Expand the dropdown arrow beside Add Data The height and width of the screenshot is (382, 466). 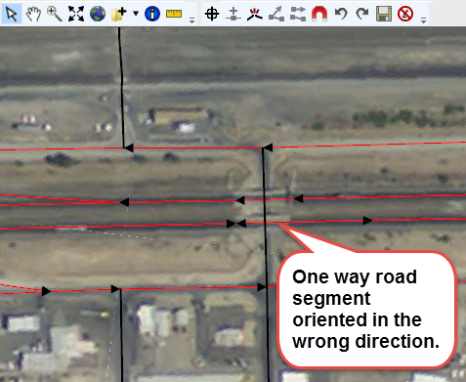[136, 14]
